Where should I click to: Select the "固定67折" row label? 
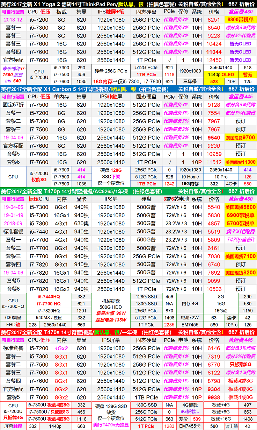[13, 105]
